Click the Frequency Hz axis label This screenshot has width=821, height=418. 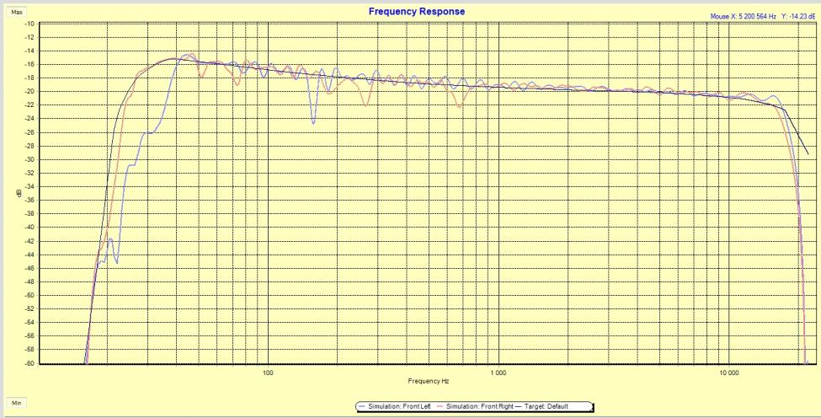(429, 381)
